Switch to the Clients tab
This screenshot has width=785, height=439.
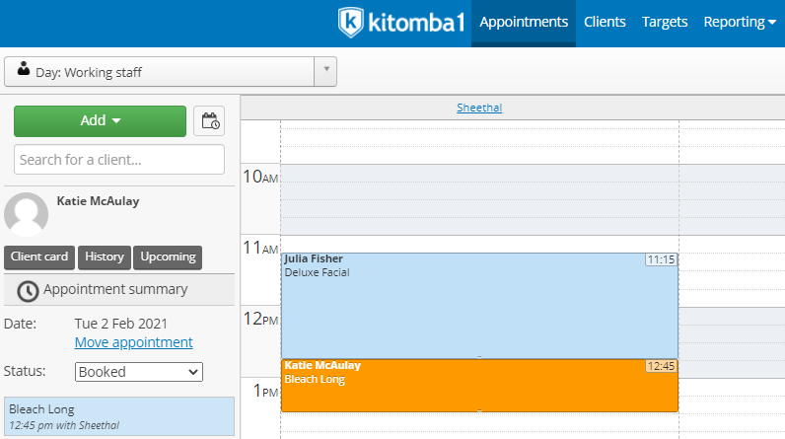(x=605, y=22)
